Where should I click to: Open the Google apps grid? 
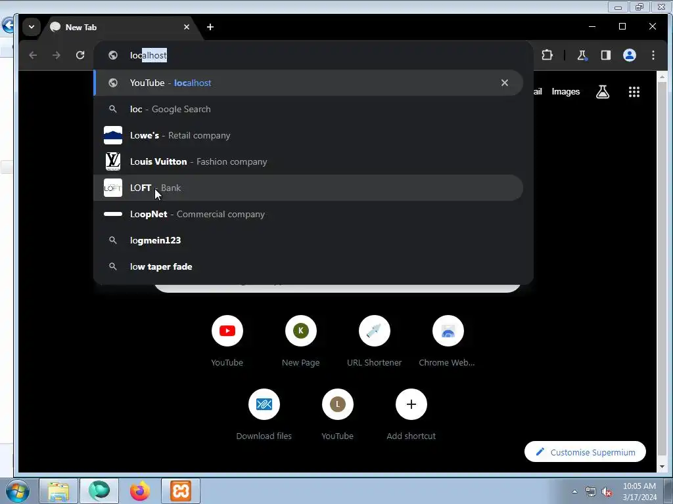tap(634, 92)
